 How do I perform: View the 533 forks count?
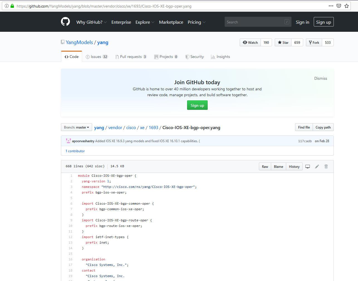coord(328,42)
